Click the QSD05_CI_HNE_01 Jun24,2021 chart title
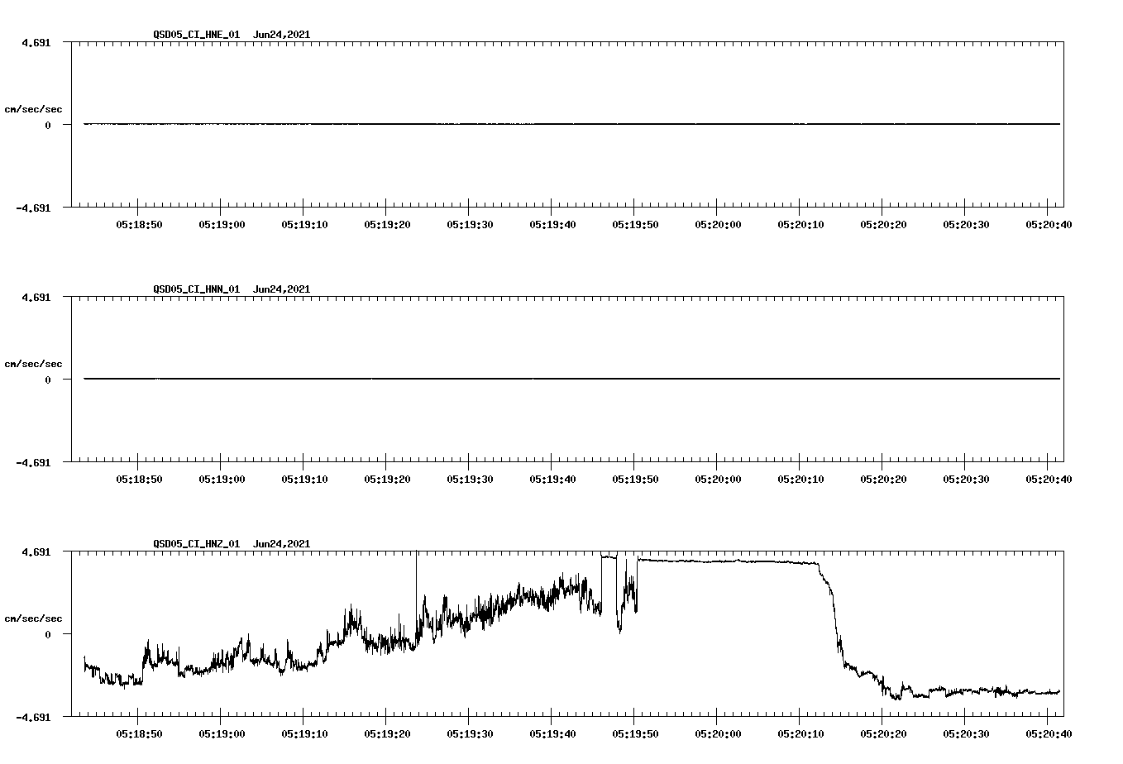The image size is (1123, 764). [x=232, y=35]
